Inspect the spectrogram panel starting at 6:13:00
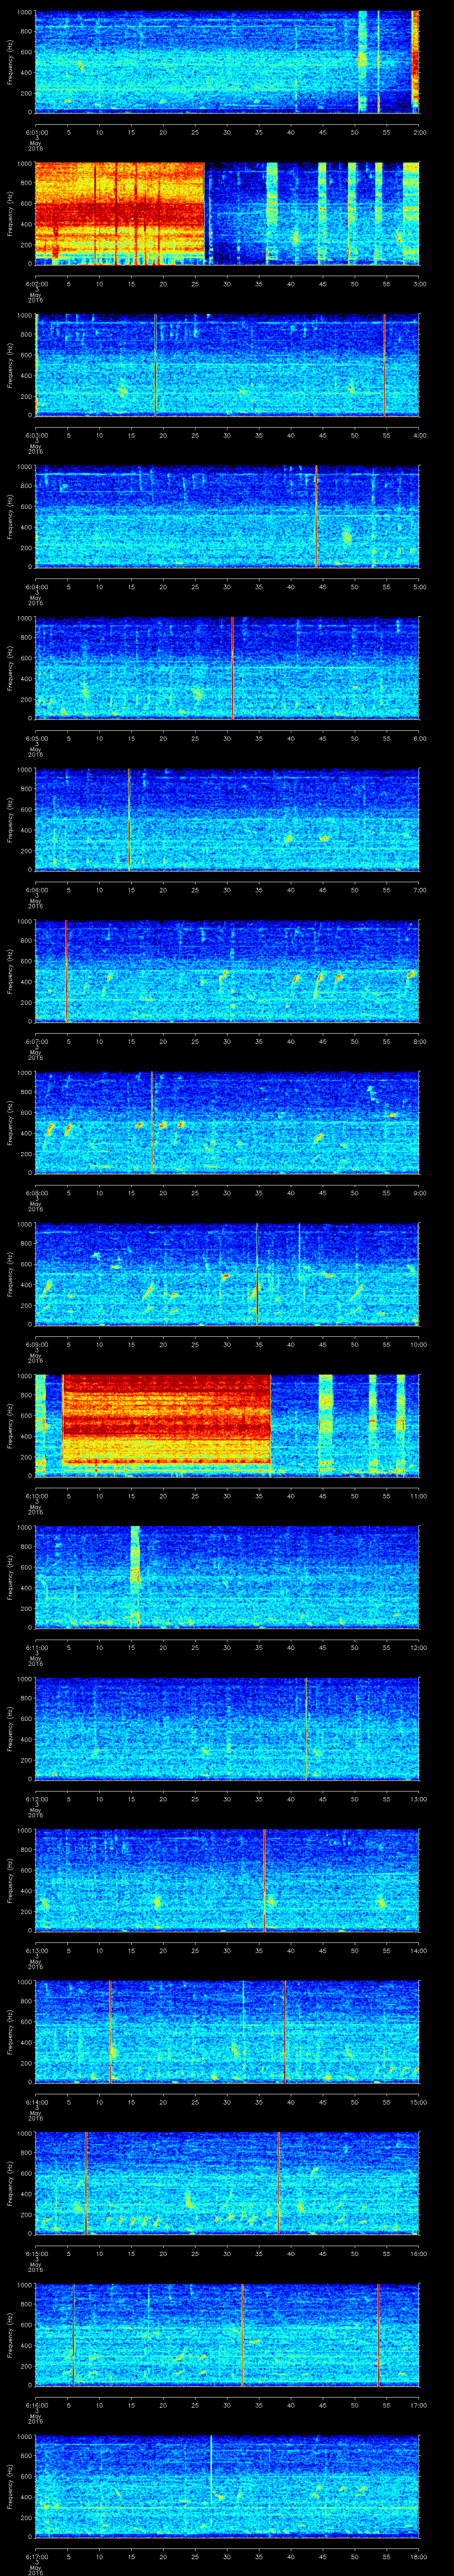 (227, 1881)
